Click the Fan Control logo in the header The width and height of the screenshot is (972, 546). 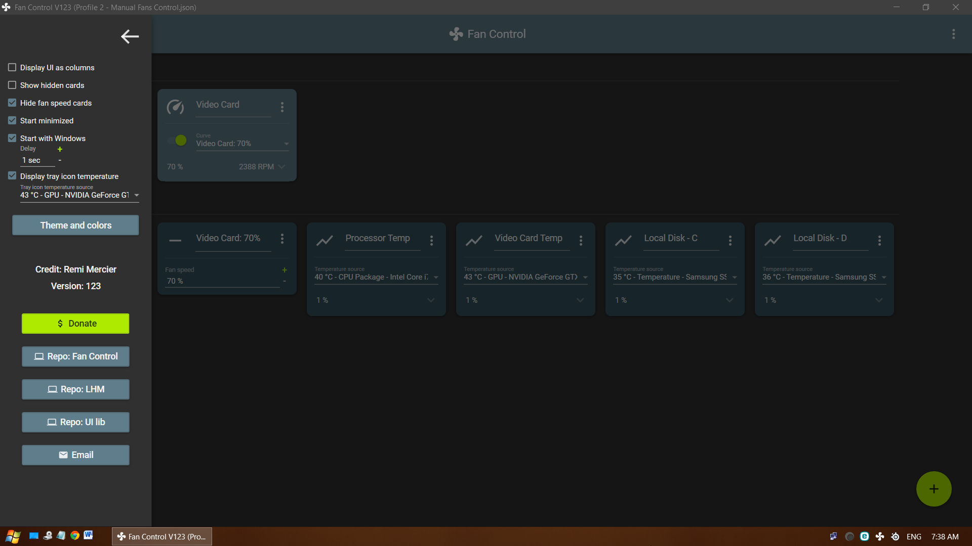pyautogui.click(x=456, y=33)
